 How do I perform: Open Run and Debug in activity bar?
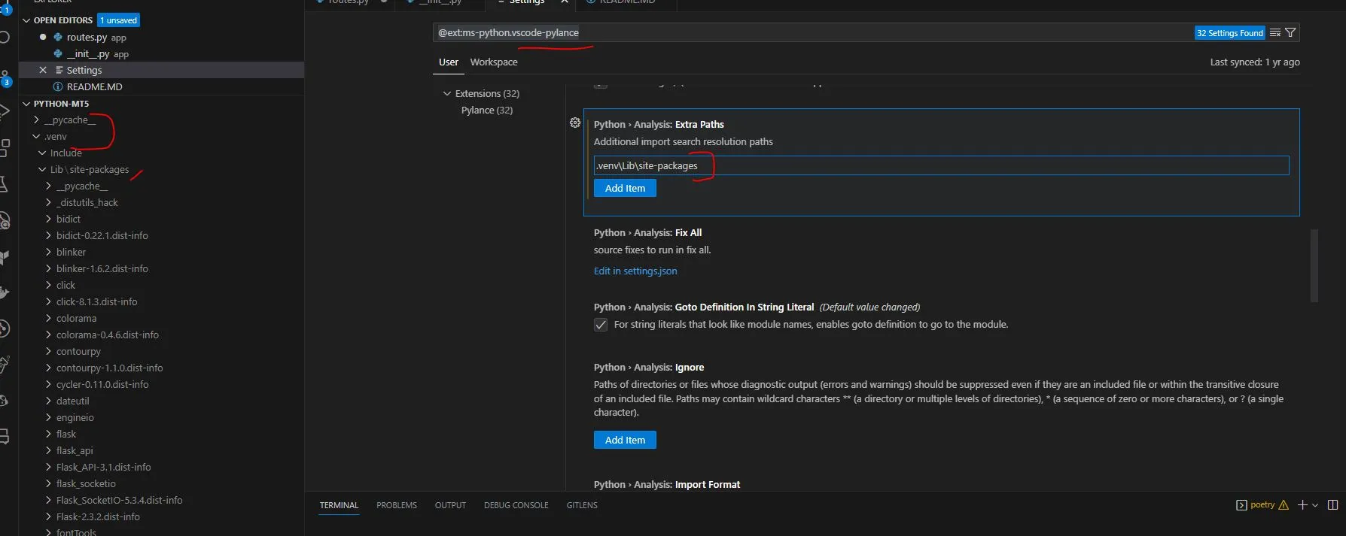pos(5,112)
